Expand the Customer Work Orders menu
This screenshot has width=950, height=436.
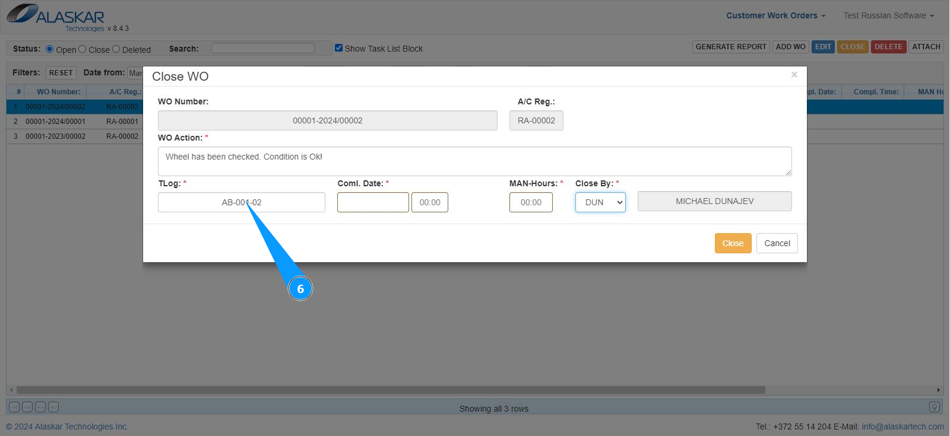click(775, 15)
